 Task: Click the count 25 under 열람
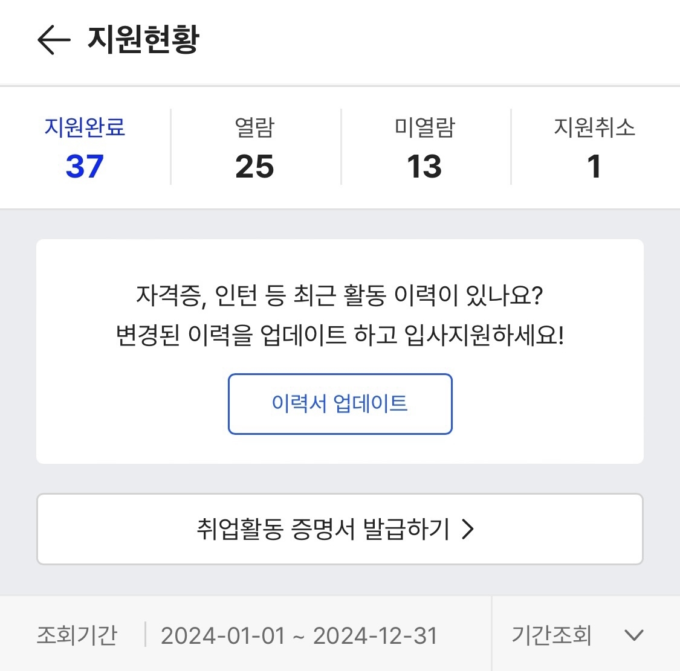coord(254,167)
